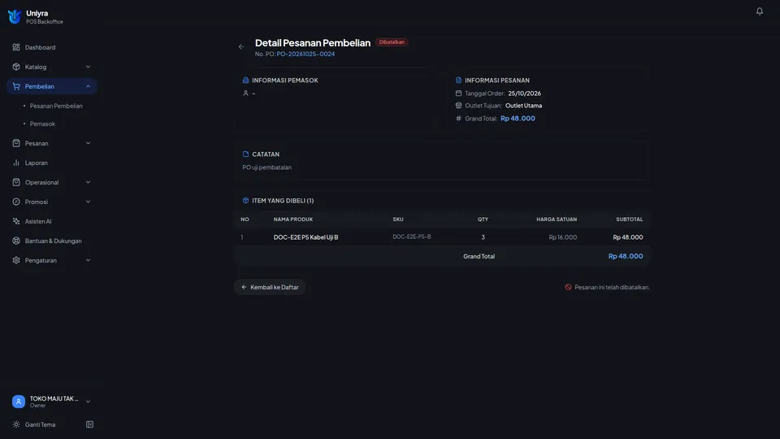The image size is (780, 439).
Task: Open the TOKO MAJU account dropdown
Action: 52,402
